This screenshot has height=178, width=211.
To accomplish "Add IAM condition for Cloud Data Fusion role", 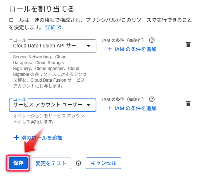I will (132, 49).
